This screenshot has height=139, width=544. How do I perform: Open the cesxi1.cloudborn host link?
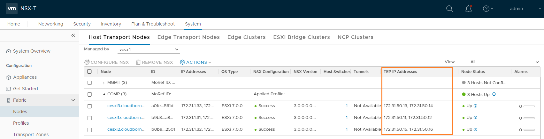click(x=126, y=118)
